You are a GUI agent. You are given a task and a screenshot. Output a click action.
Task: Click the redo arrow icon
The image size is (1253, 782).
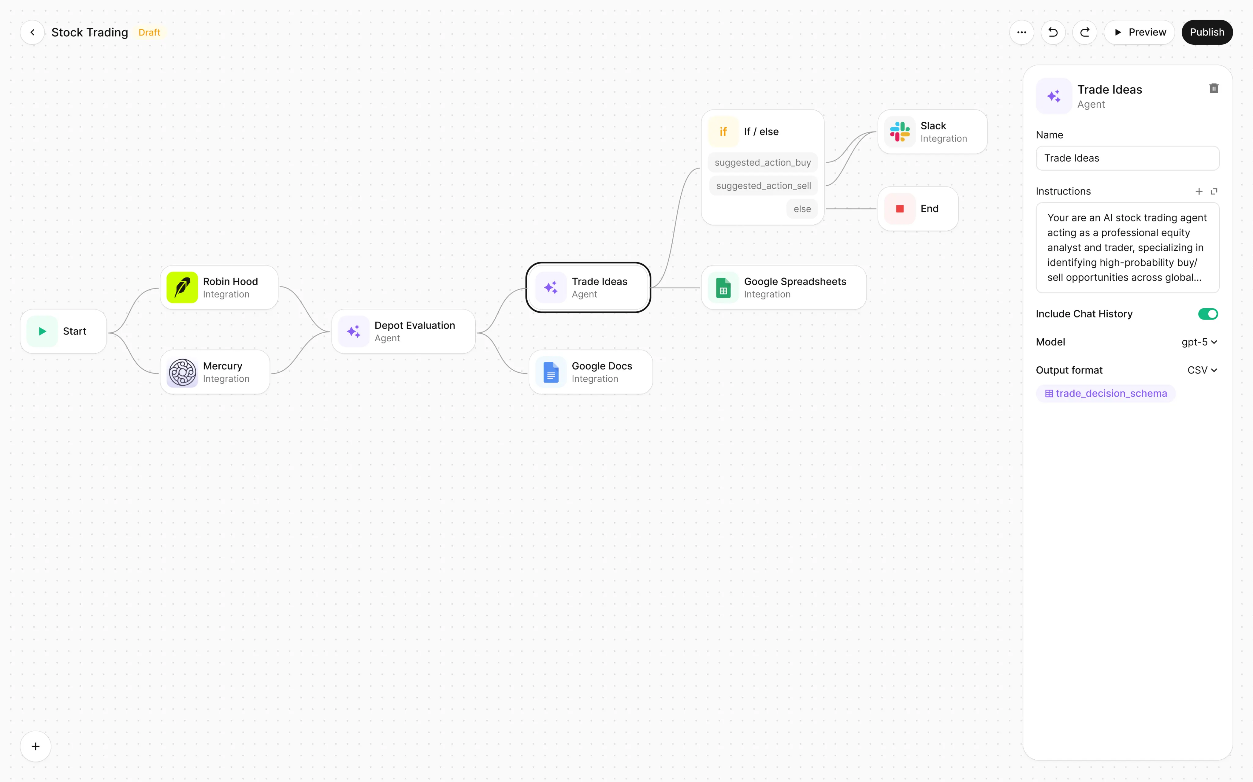1085,32
